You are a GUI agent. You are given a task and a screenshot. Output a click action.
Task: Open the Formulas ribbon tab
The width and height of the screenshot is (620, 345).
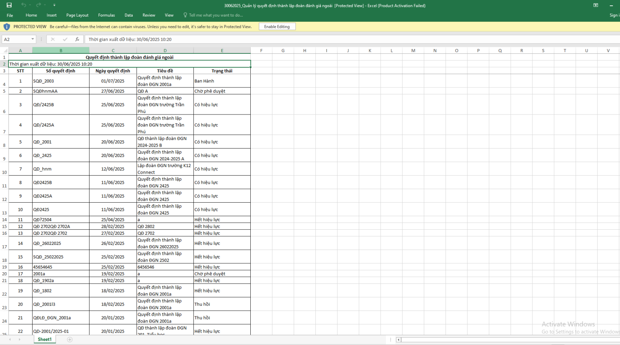106,15
